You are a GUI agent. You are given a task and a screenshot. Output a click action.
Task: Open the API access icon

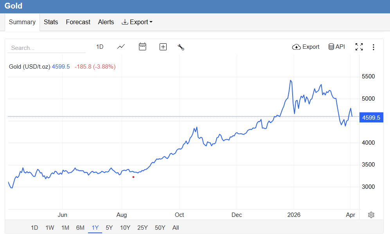pos(336,46)
